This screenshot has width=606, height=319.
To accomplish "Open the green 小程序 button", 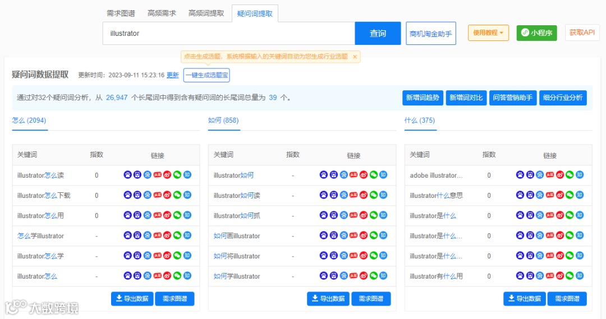I will [537, 33].
